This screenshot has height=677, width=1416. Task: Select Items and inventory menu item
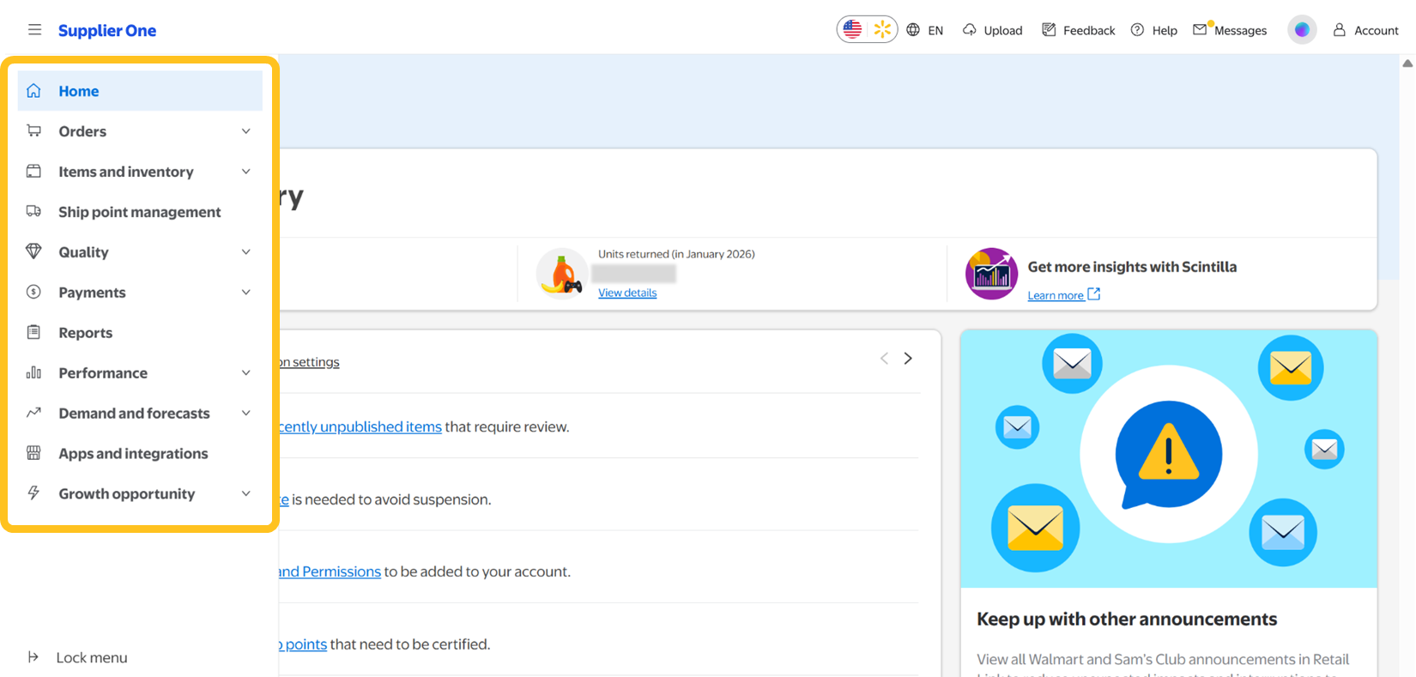pyautogui.click(x=126, y=172)
